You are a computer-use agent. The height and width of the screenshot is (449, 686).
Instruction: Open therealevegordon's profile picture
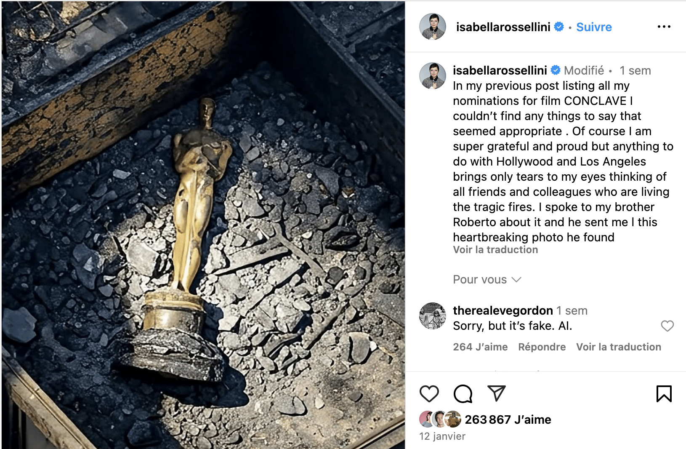pyautogui.click(x=432, y=315)
